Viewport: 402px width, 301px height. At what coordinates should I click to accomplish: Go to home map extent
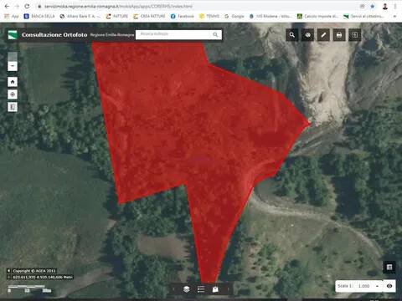[13, 82]
